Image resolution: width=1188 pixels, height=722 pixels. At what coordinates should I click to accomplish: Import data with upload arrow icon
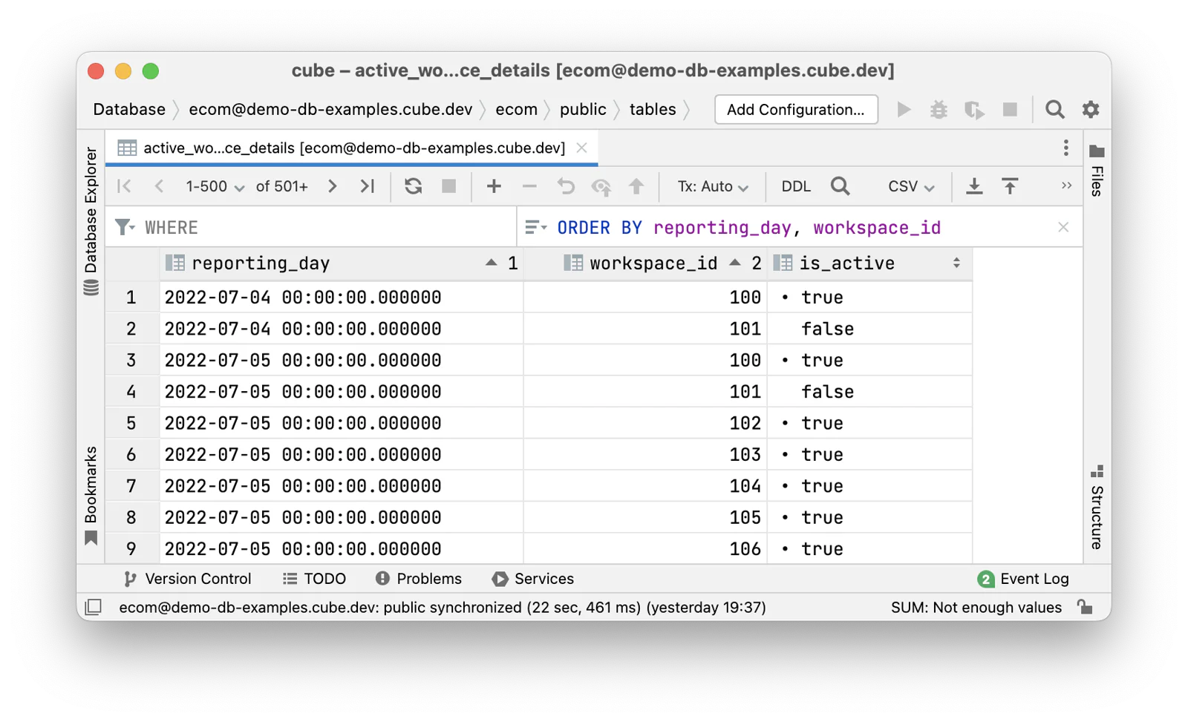tap(1010, 186)
